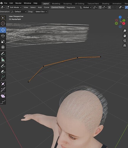Viewport: 128px width, 148px height.
Task: Open the Edit Mode dropdown
Action: tap(14, 7)
